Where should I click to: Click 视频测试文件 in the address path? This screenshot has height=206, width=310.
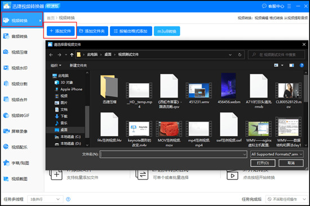click(x=129, y=55)
